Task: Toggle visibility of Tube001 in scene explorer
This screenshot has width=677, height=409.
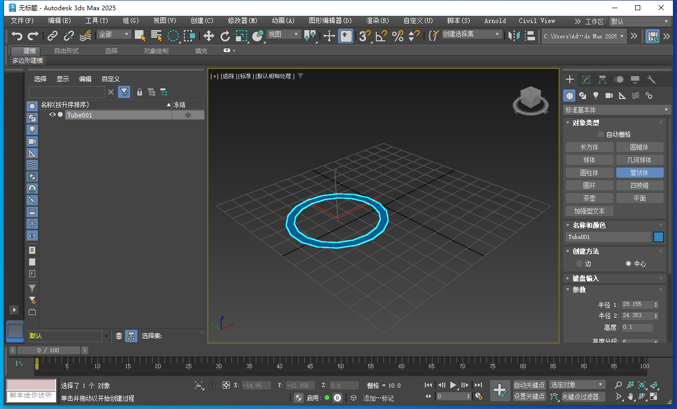Action: pyautogui.click(x=53, y=115)
